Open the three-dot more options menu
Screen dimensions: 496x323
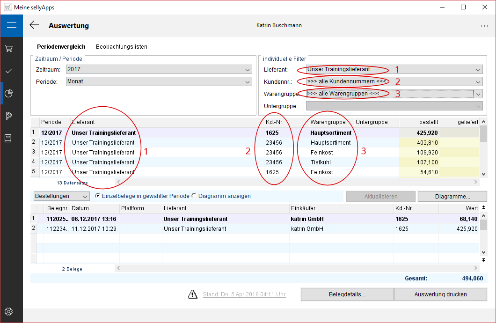point(484,26)
